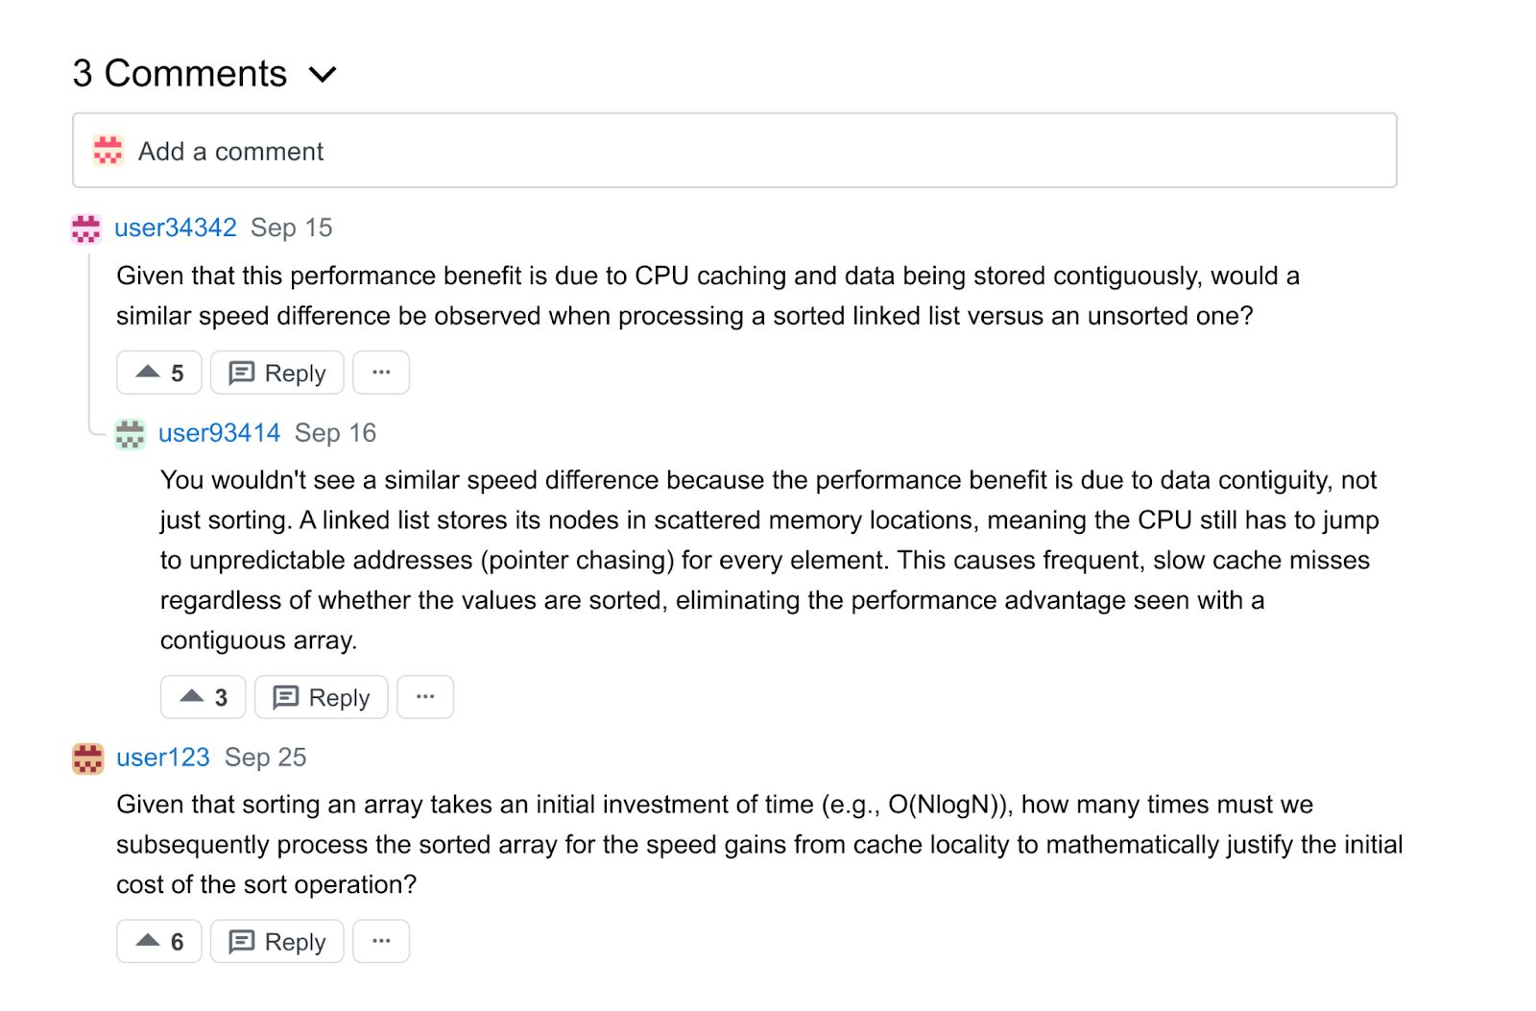The image size is (1536, 1011).
Task: Click user123's avatar icon
Action: coord(88,758)
